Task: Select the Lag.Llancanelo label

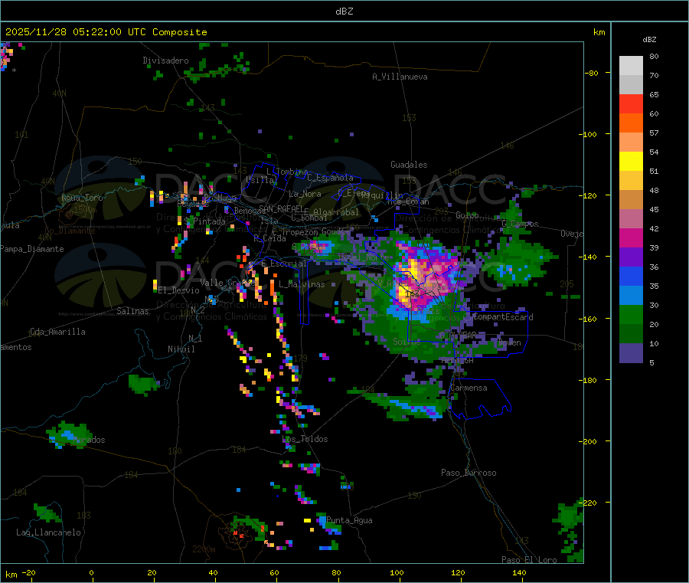Action: (x=48, y=532)
